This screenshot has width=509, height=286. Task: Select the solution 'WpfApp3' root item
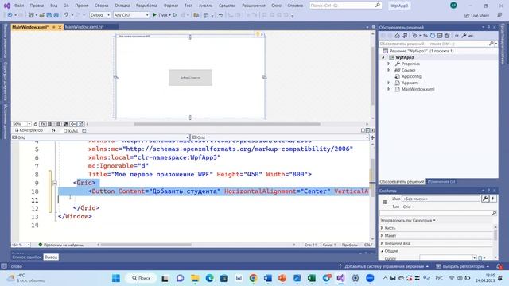coord(421,51)
